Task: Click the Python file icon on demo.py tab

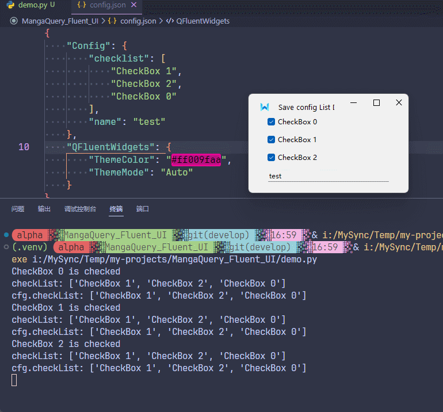Action: (x=11, y=5)
